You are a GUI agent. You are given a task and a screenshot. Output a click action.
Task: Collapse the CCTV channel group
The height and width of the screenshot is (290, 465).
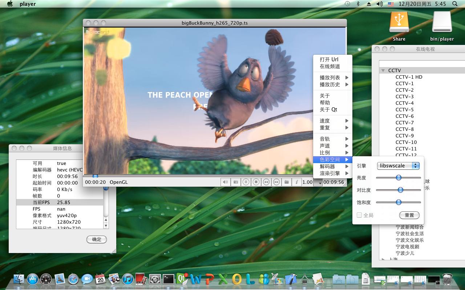383,70
